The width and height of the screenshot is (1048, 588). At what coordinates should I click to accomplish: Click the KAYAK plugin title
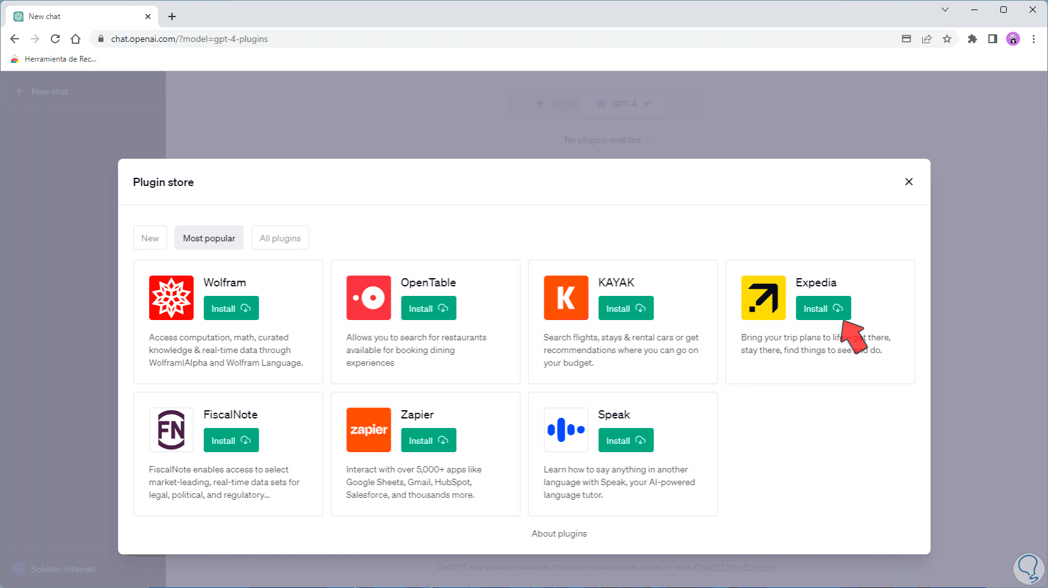[x=616, y=283]
